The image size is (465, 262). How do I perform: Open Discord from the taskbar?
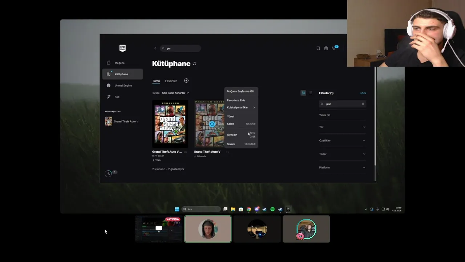click(257, 209)
